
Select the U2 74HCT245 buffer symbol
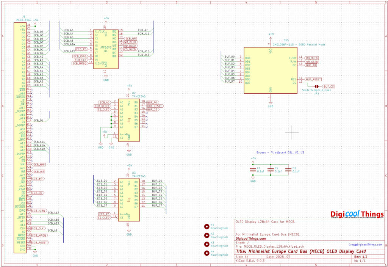129,120
